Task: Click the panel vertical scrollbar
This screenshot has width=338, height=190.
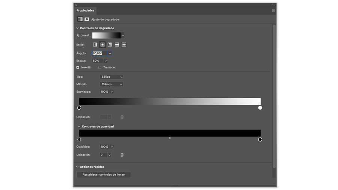Action: (274, 97)
